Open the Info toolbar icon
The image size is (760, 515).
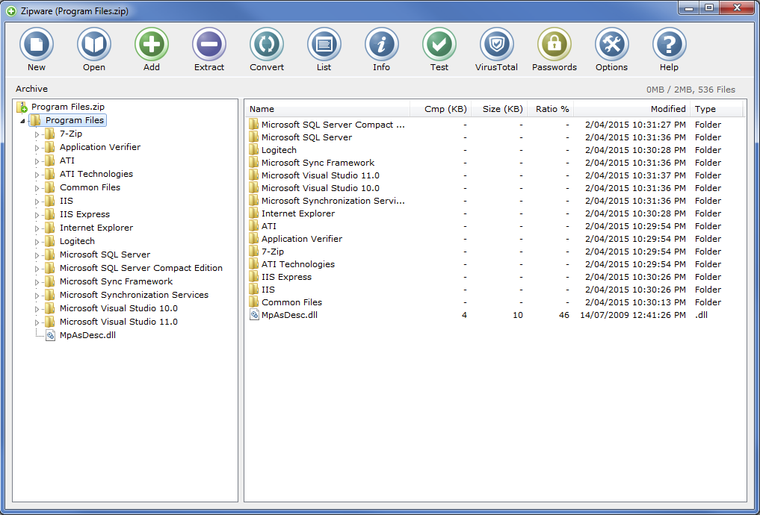pos(382,45)
